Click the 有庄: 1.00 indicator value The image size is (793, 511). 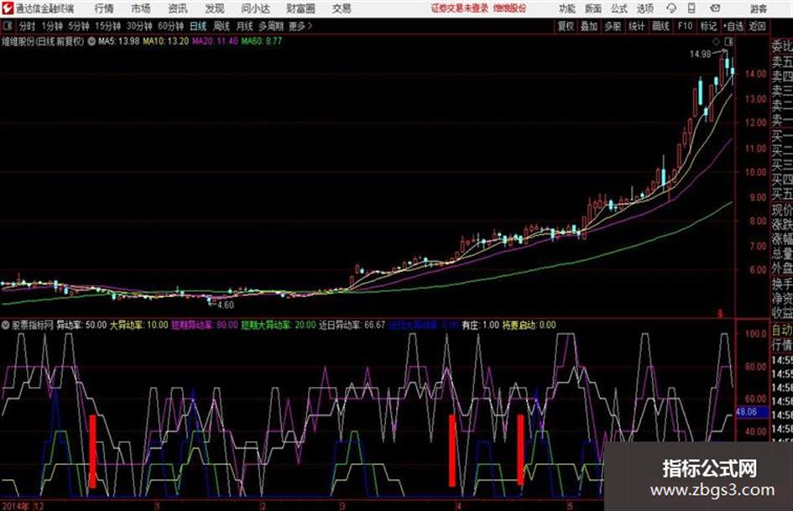tap(481, 325)
